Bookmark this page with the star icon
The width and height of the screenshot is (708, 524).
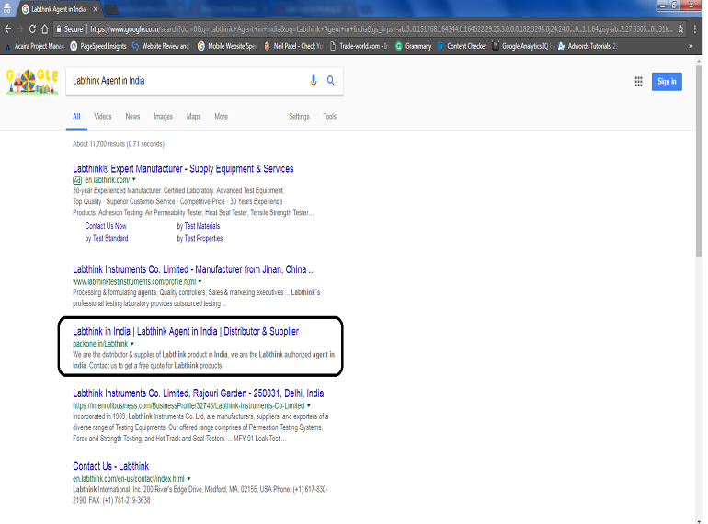pos(680,29)
